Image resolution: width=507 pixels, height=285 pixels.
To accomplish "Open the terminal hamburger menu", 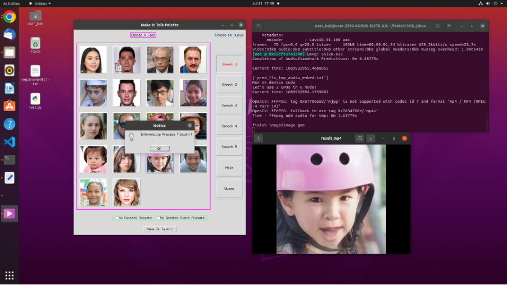I will (449, 26).
